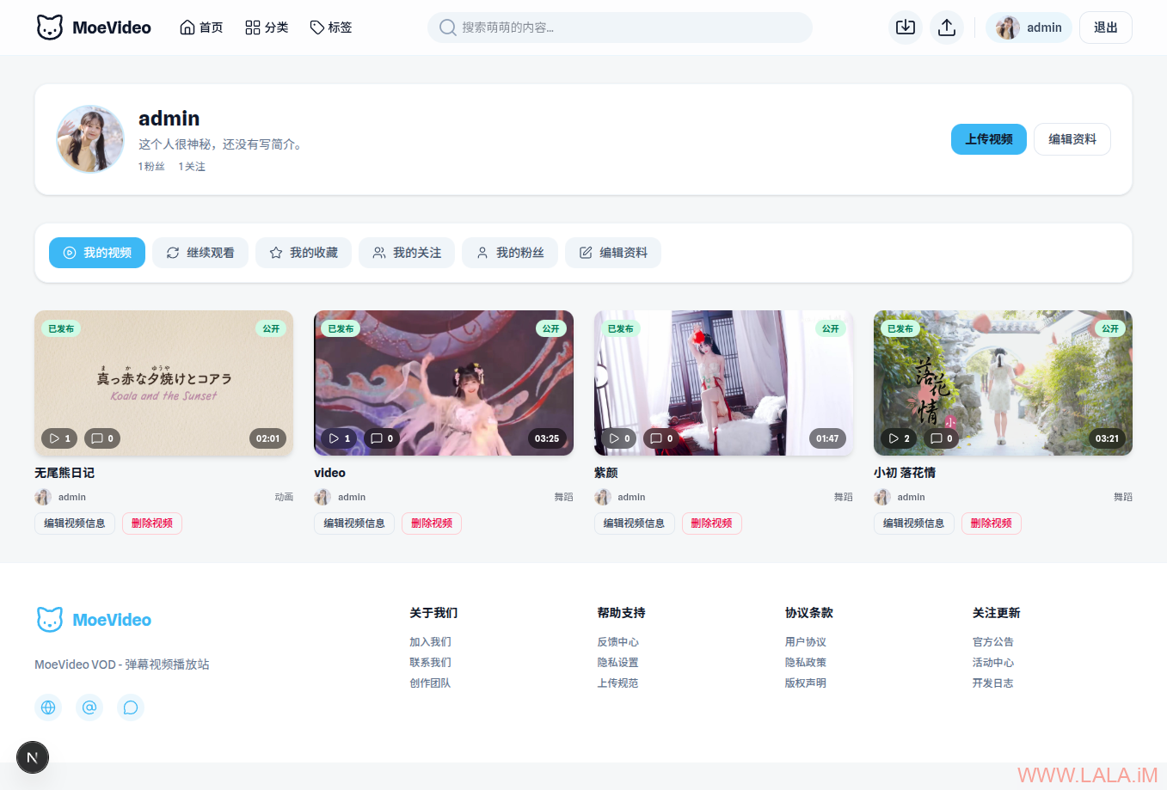Screen dimensions: 1167x790
Task: Click 删除视频 under 无尾熊日记
Action: [x=152, y=524]
